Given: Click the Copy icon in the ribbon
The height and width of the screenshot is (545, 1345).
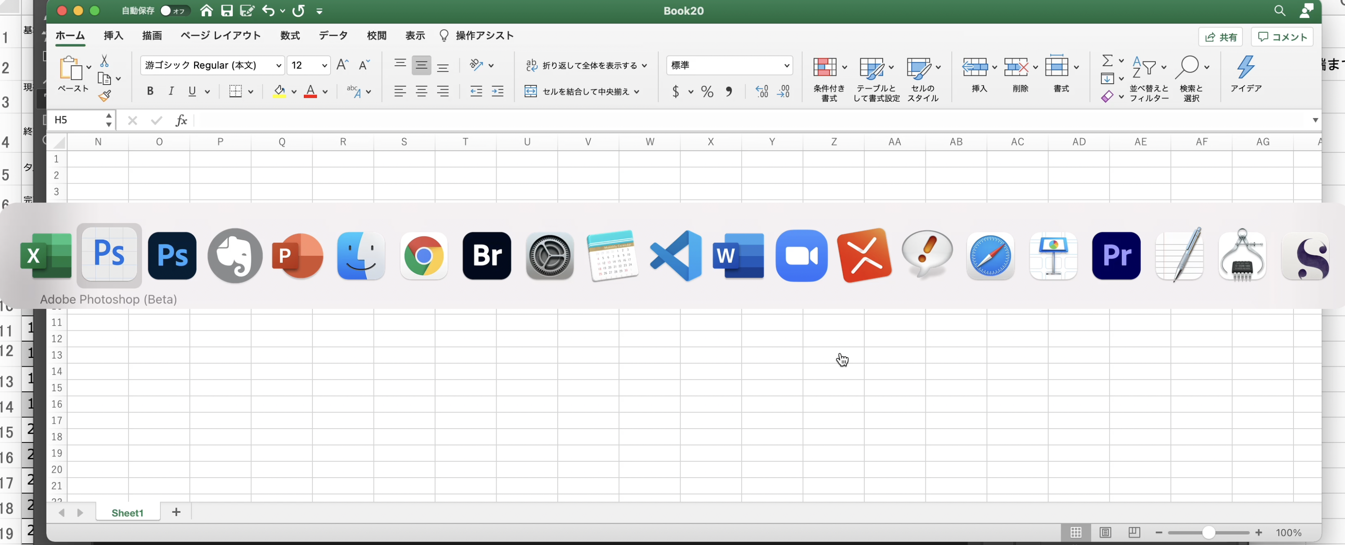Looking at the screenshot, I should pos(104,78).
